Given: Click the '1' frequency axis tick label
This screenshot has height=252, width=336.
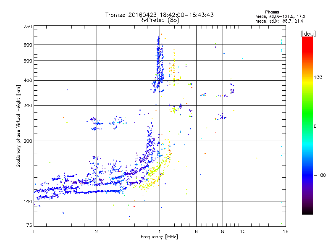Looking at the screenshot, I should coord(34,231).
